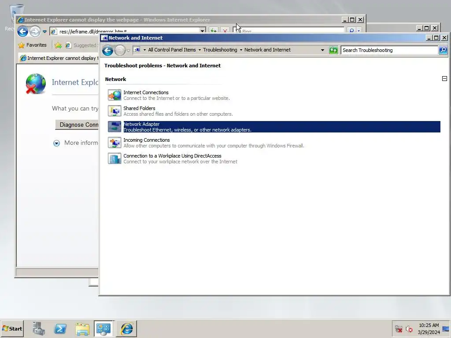Click the Diagnose Connection Problems button
Image resolution: width=451 pixels, height=338 pixels.
[x=77, y=125]
